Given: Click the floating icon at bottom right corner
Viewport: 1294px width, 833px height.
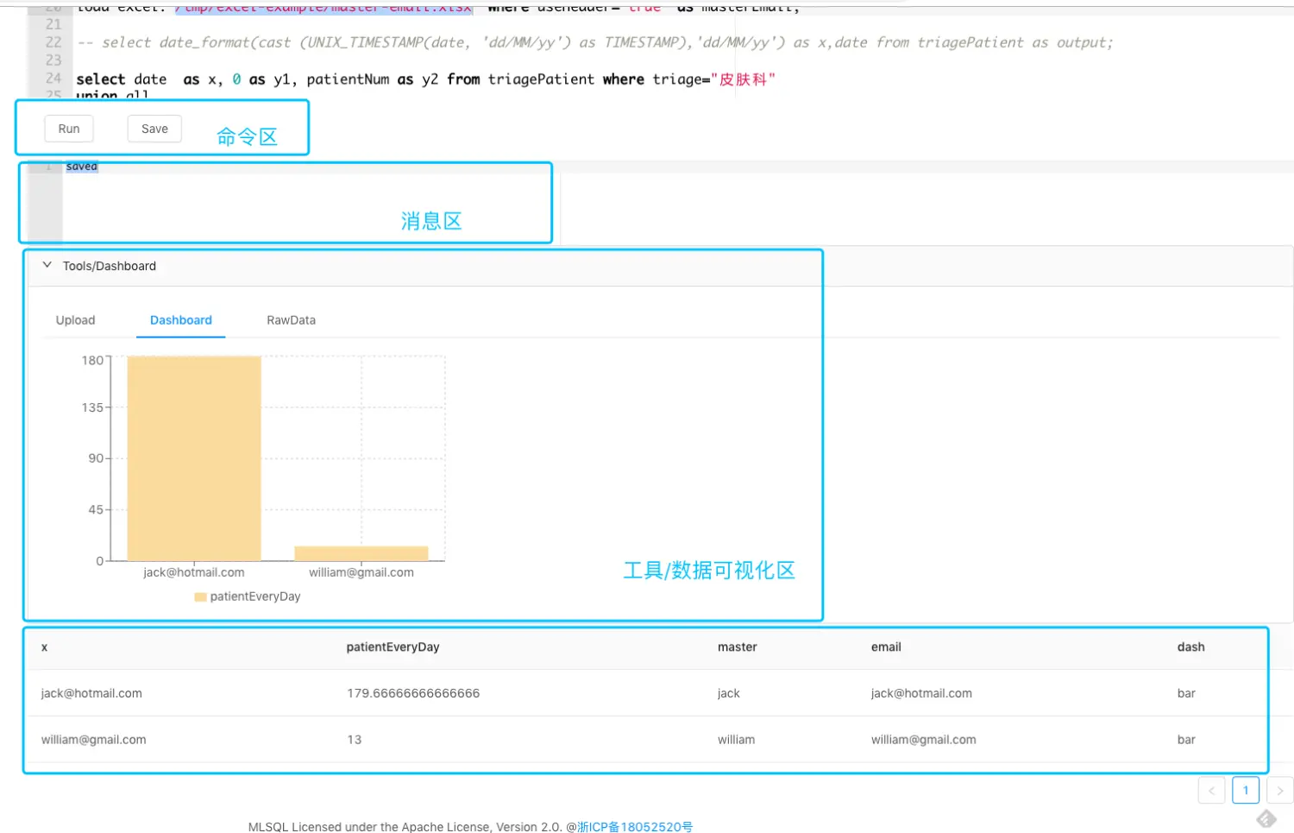Looking at the screenshot, I should (1266, 818).
